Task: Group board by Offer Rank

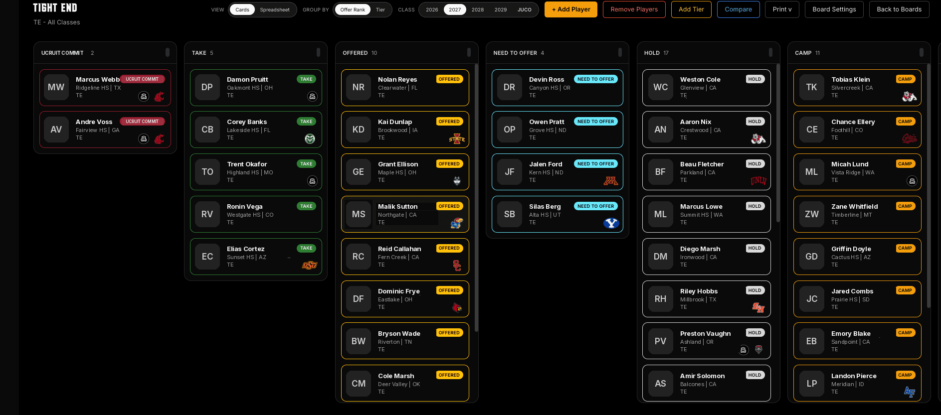Action: point(353,9)
